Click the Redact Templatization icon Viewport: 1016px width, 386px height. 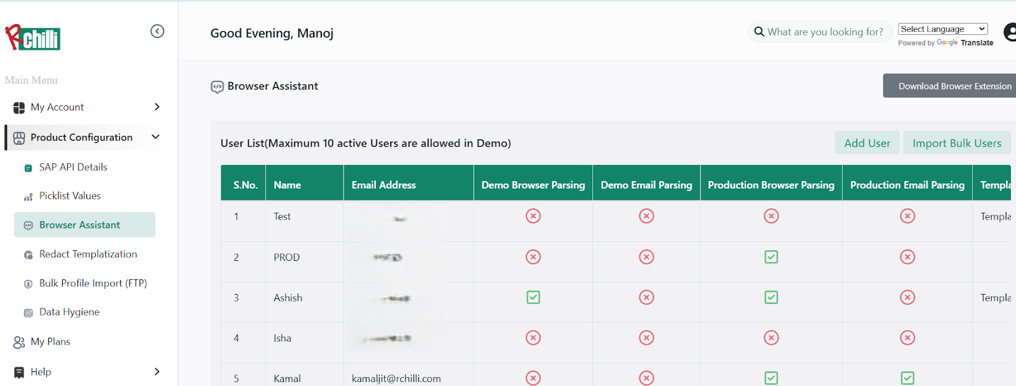point(28,255)
